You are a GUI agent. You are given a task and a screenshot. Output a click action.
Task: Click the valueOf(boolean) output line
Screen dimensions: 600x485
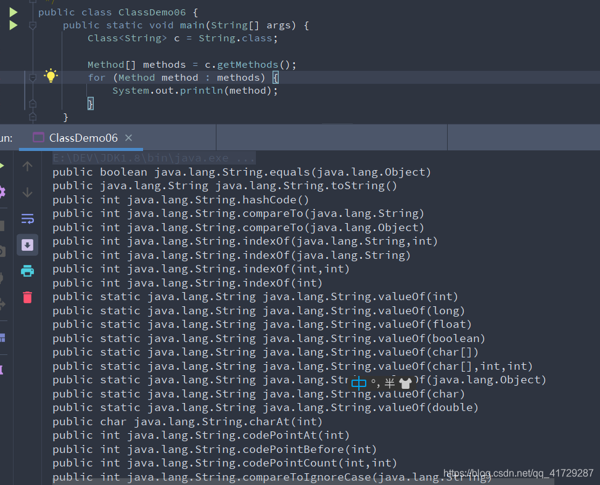pos(269,338)
